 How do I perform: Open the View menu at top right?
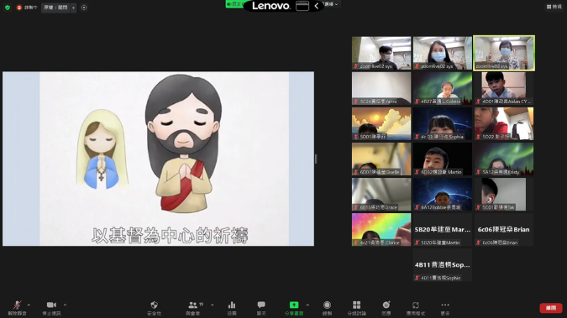554,7
